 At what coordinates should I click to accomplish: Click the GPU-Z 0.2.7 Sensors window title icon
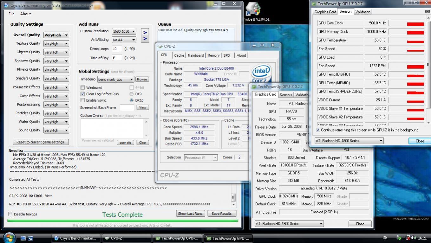point(314,4)
